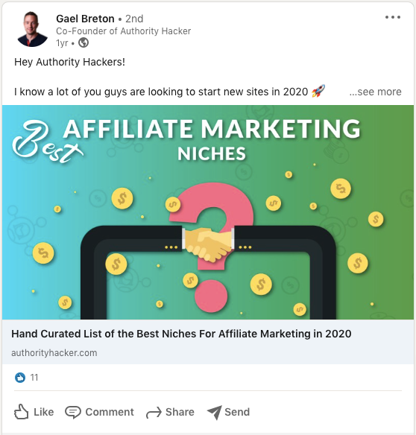Click the thumbs-up Like icon
The height and width of the screenshot is (435, 416).
(22, 412)
